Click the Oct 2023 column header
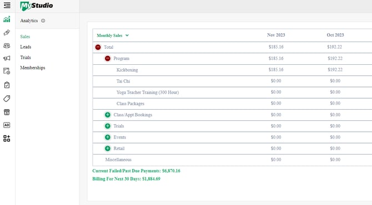 click(335, 35)
